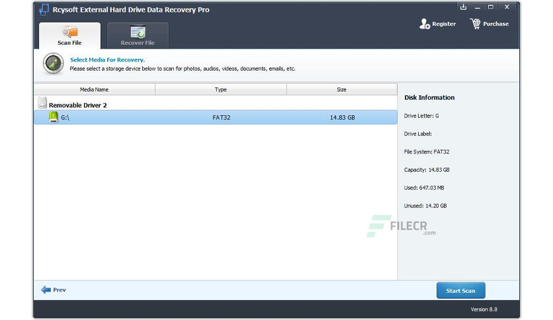Click the green G:\ drive icon
The width and height of the screenshot is (553, 320).
coord(54,117)
